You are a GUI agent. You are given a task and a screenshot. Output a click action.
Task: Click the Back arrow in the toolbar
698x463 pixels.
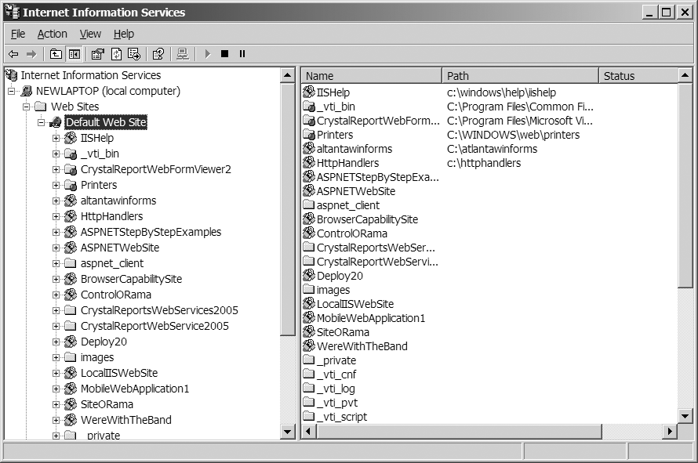click(x=13, y=54)
